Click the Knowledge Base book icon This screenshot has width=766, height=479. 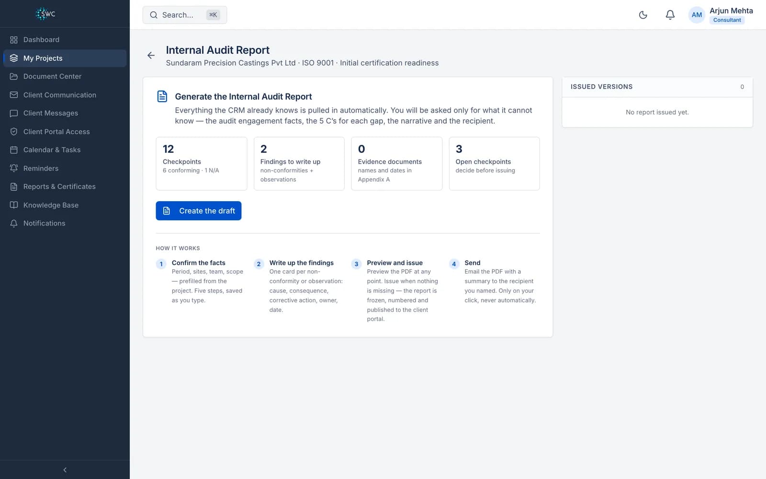(14, 205)
